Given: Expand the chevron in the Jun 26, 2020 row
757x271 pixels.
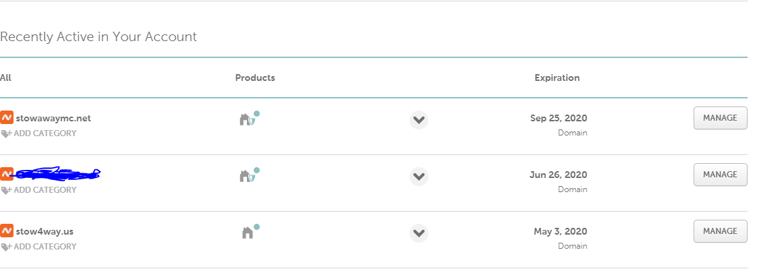Looking at the screenshot, I should pos(418,177).
